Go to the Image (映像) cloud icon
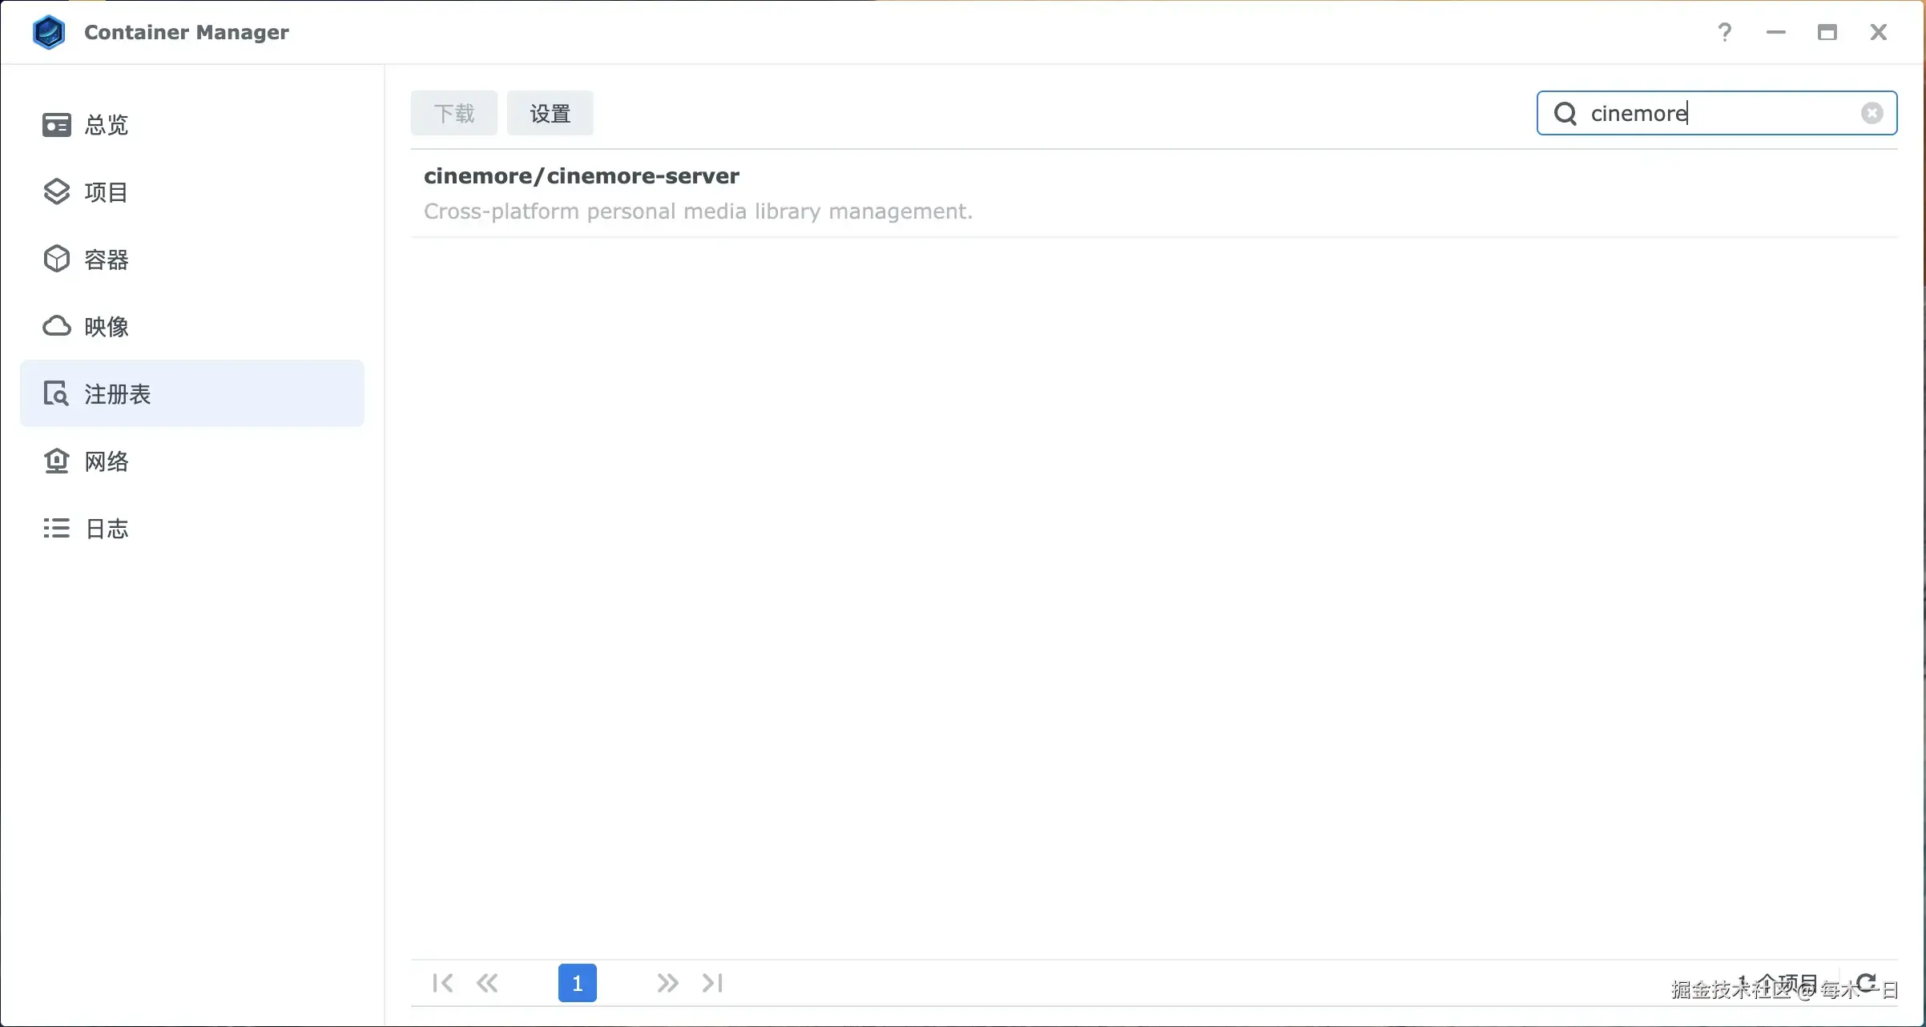 pyautogui.click(x=56, y=327)
